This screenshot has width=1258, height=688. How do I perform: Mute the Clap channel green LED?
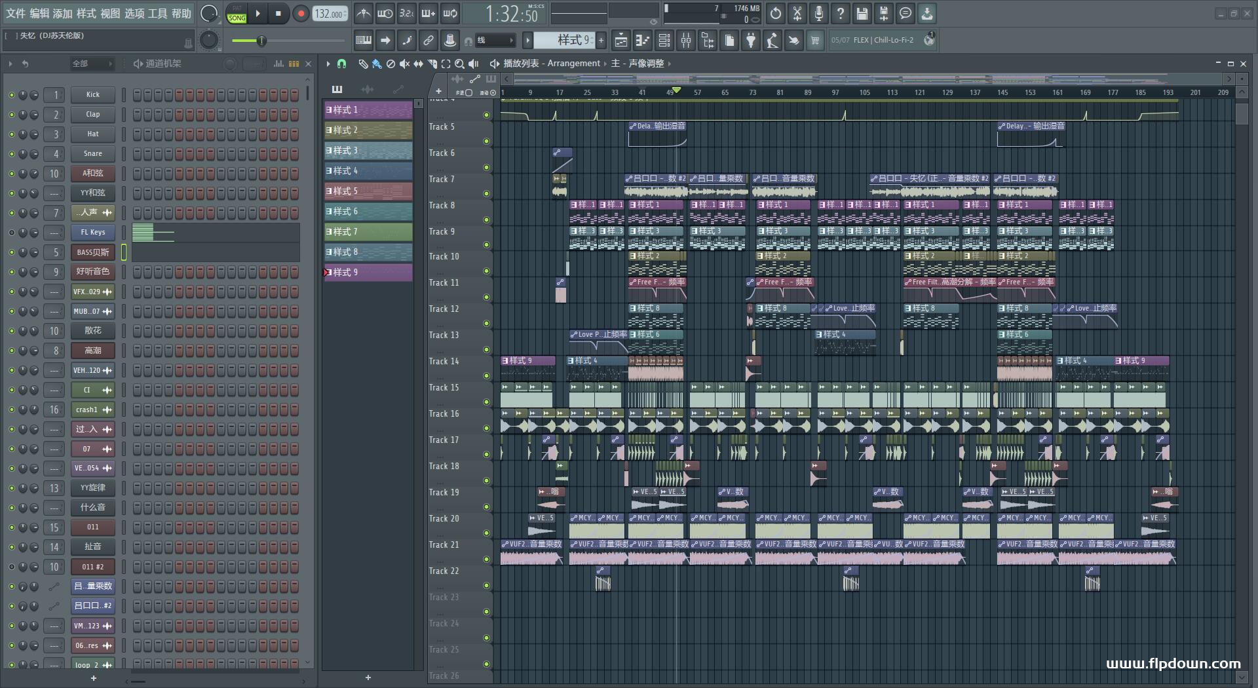[x=11, y=115]
